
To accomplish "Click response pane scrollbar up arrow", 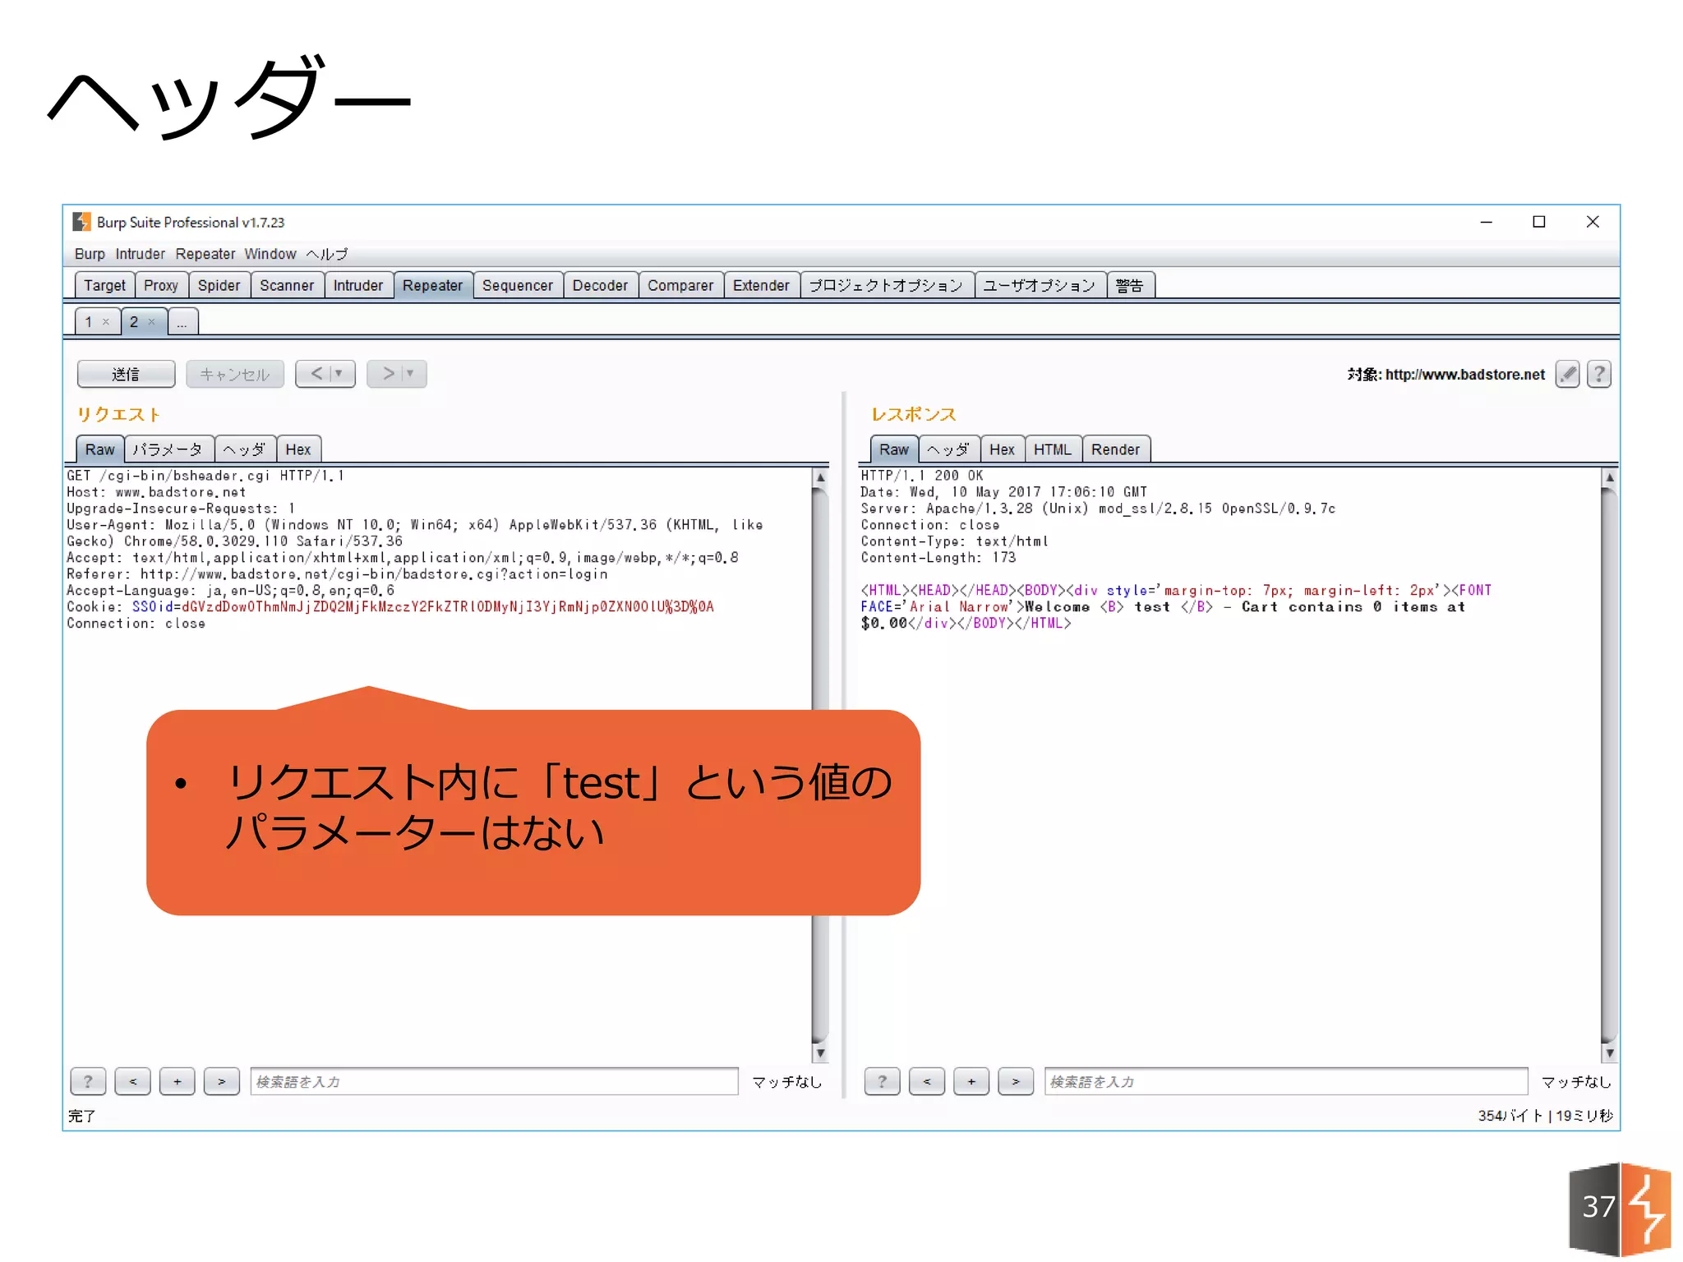I will [1610, 477].
